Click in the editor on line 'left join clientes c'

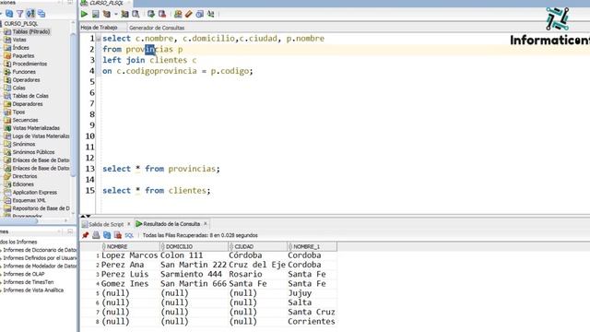tap(149, 60)
